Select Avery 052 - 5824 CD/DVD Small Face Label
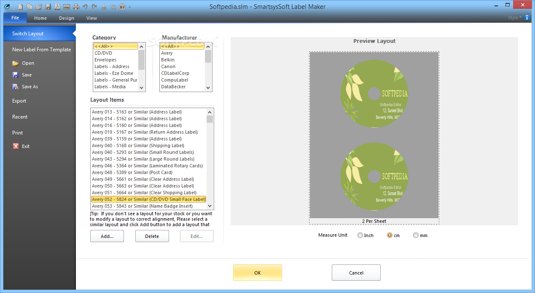 pos(148,199)
